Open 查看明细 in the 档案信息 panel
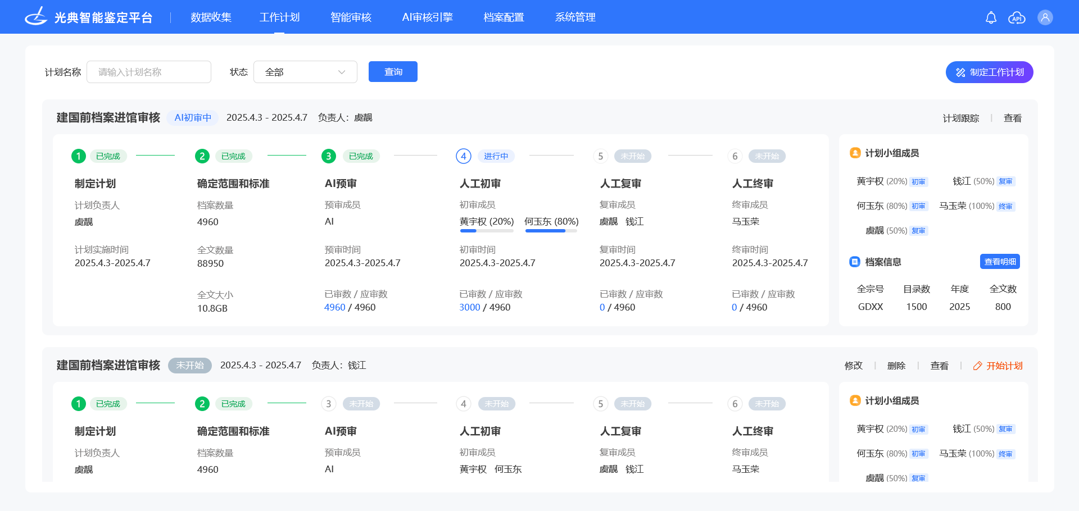Image resolution: width=1079 pixels, height=511 pixels. [1000, 261]
